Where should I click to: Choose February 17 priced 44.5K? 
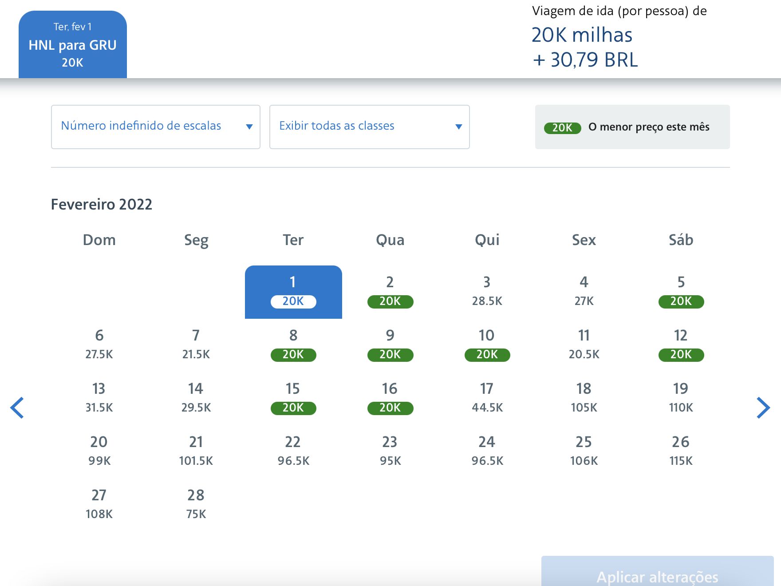(487, 399)
